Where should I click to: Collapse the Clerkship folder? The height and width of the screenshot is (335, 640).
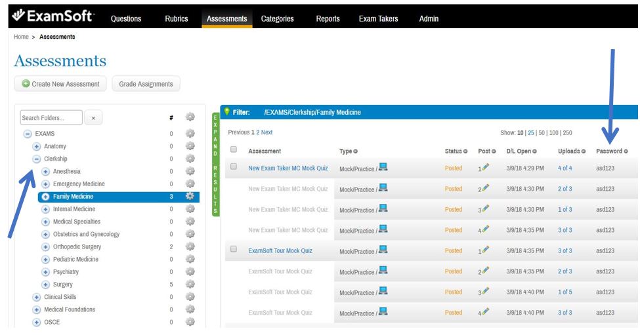(37, 159)
